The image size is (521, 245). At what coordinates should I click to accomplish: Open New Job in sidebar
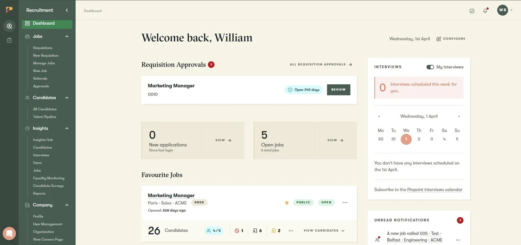click(x=40, y=71)
